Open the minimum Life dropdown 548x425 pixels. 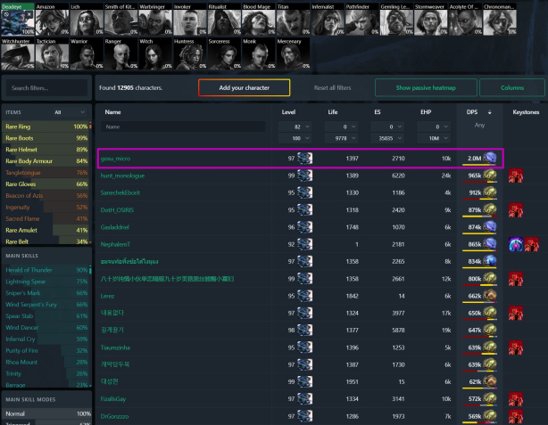tap(341, 127)
